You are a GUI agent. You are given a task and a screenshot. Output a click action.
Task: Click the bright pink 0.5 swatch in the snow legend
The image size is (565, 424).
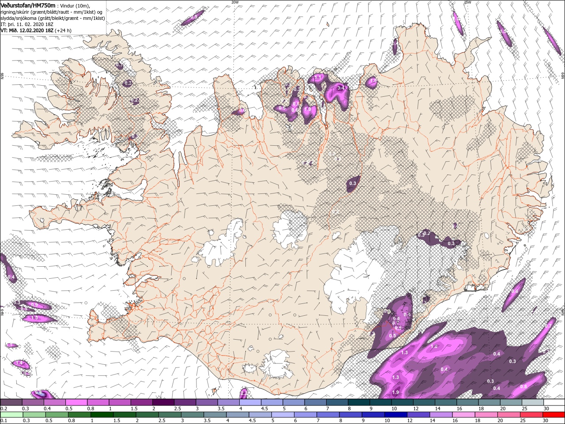(x=76, y=402)
